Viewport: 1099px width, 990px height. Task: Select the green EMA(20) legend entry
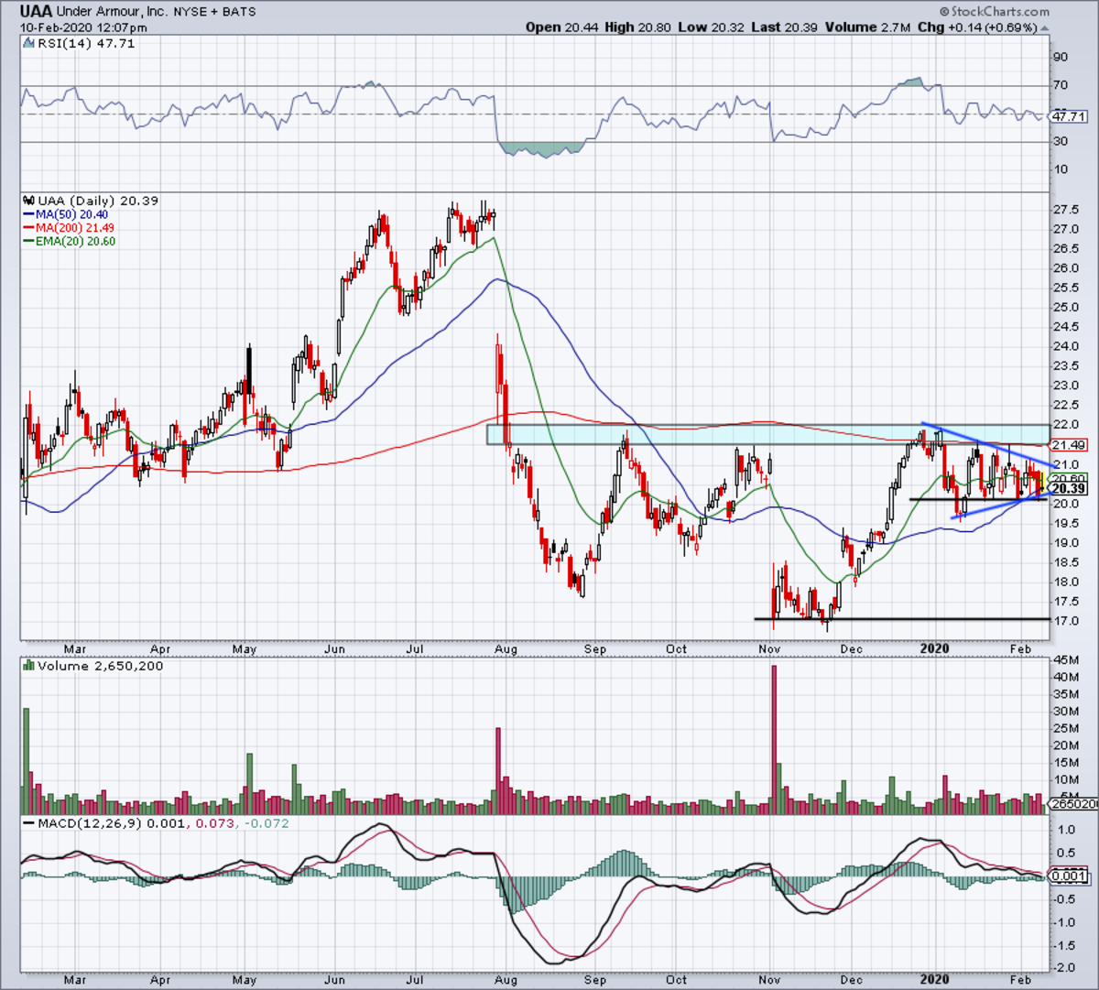[x=75, y=242]
